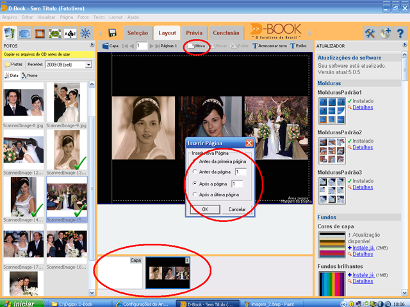The width and height of the screenshot is (410, 307).
Task: Open the snowflake effects panel icon
Action: coord(85,33)
